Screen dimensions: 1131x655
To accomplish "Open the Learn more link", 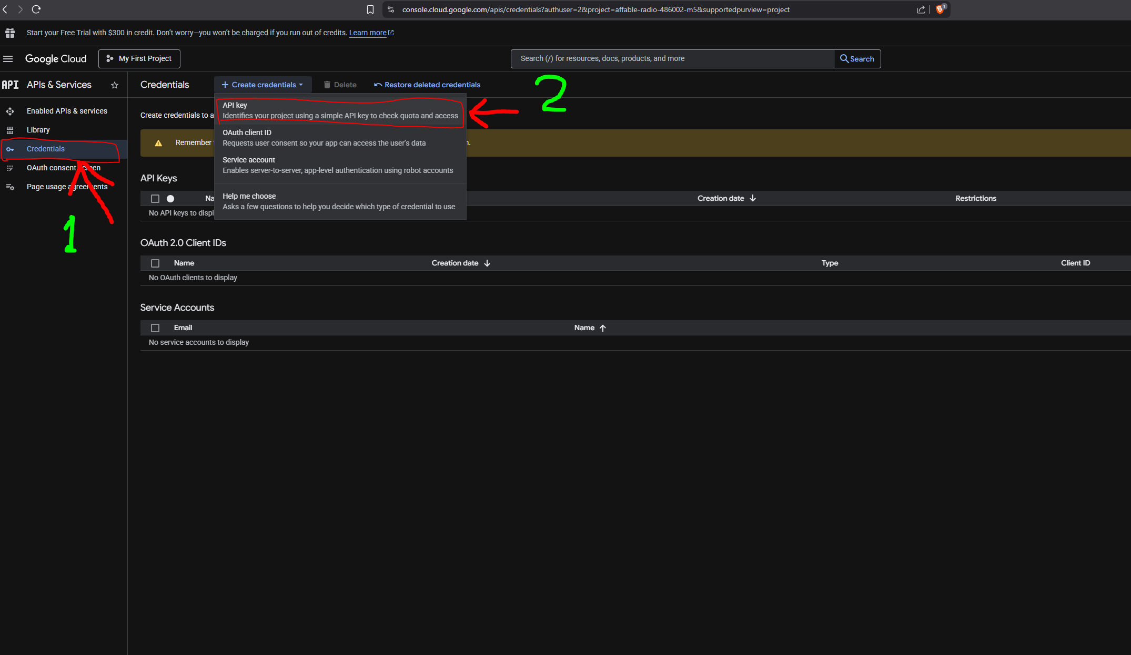I will coord(368,33).
